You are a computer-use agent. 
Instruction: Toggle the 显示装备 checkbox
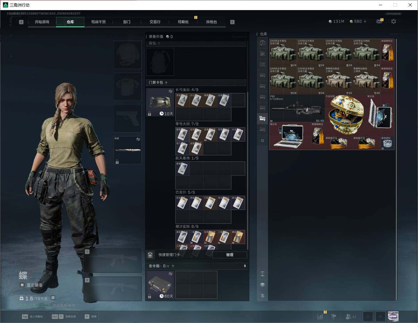(x=22, y=285)
